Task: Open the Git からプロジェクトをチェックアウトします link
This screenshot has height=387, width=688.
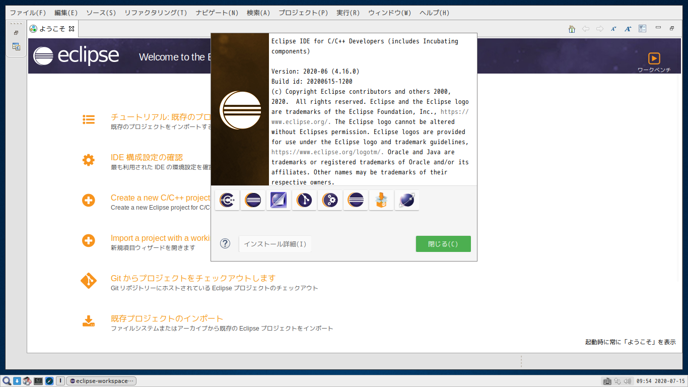Action: (193, 278)
